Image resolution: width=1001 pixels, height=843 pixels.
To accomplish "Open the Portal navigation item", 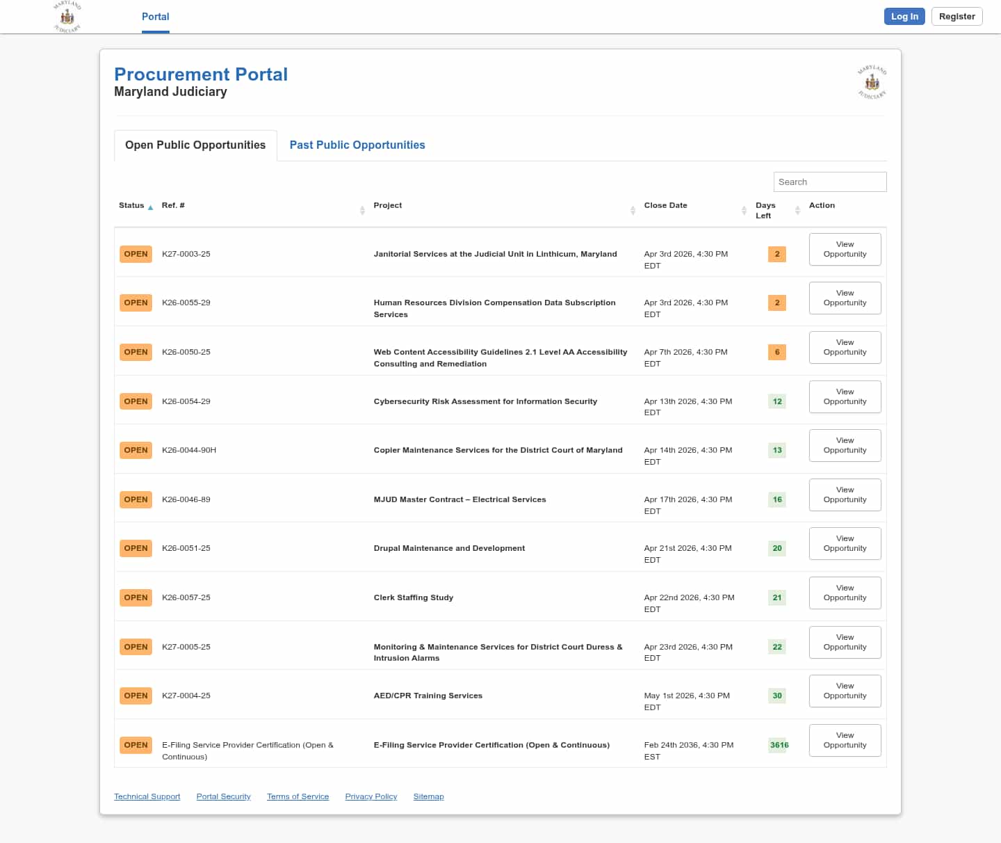I will (x=155, y=17).
